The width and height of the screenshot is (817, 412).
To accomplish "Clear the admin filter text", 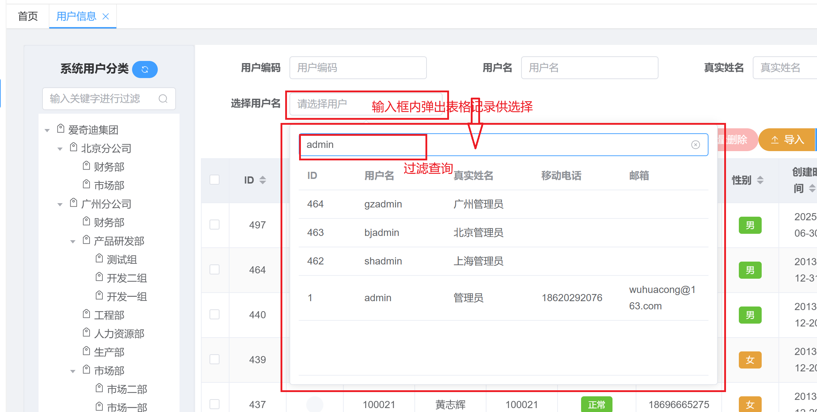I will coord(696,144).
